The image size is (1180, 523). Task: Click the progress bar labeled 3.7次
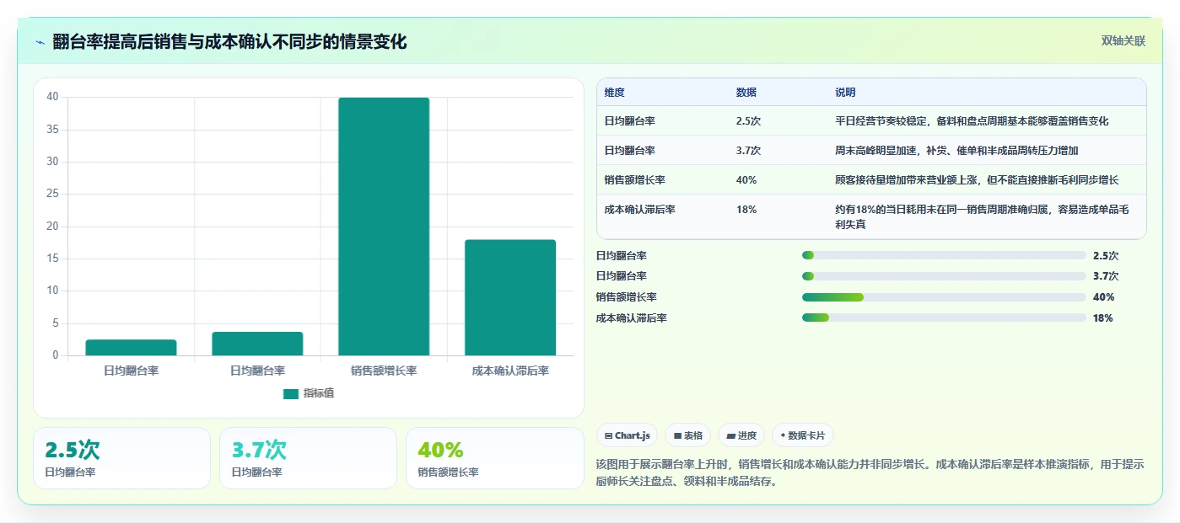click(x=944, y=276)
